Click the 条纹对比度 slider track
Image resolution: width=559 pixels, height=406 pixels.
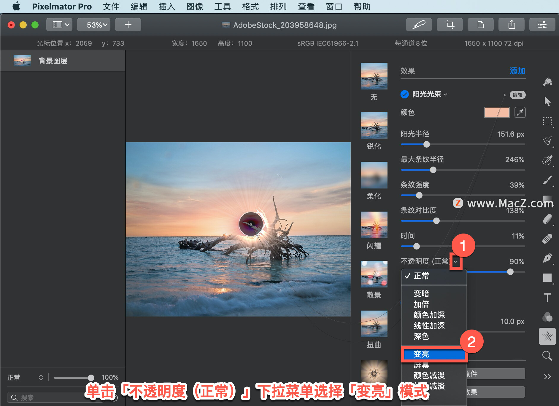tap(463, 221)
